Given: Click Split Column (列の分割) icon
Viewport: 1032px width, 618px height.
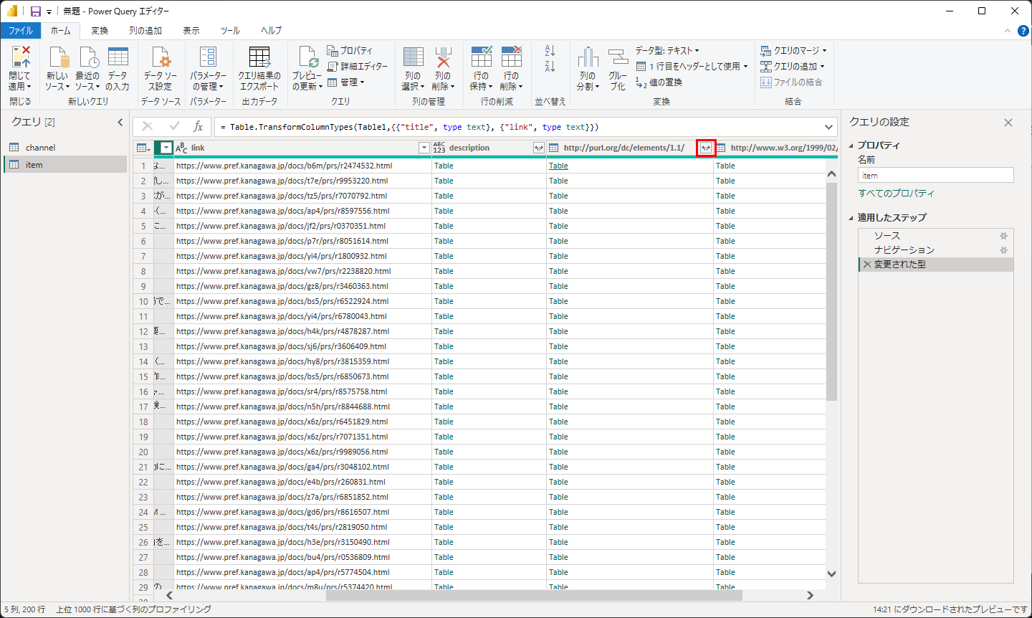Looking at the screenshot, I should coord(588,57).
